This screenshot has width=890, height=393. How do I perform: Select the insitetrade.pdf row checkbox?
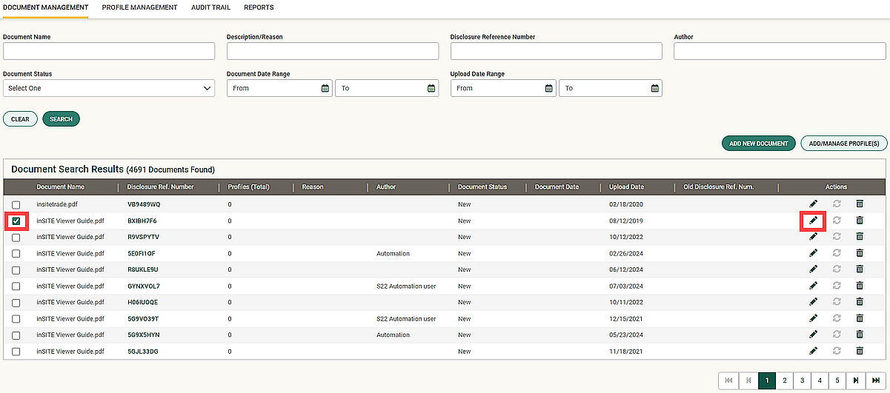(x=16, y=204)
